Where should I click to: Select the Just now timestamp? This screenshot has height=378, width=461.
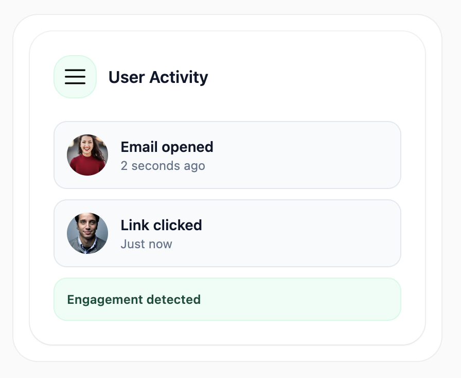(x=146, y=244)
